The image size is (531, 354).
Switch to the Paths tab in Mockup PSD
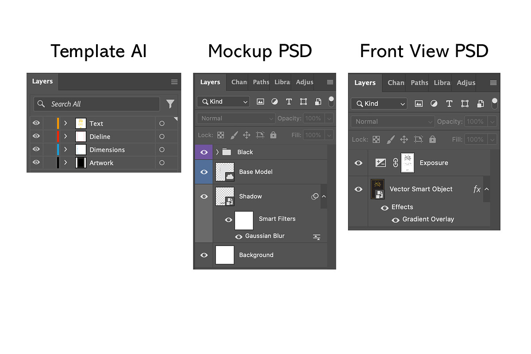261,82
